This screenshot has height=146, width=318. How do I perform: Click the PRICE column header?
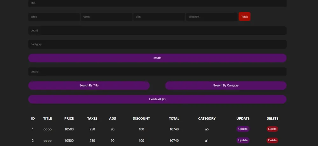coord(69,119)
